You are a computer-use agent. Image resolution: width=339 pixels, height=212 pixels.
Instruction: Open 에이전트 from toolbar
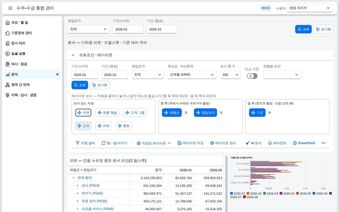[x=277, y=143]
